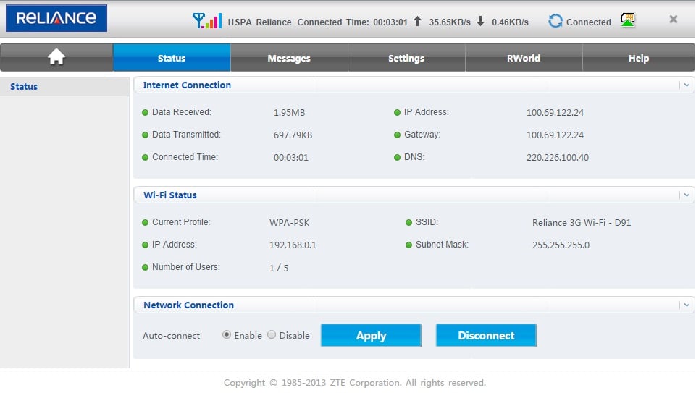Click the Network Connection section title
The width and height of the screenshot is (696, 393).
point(188,305)
